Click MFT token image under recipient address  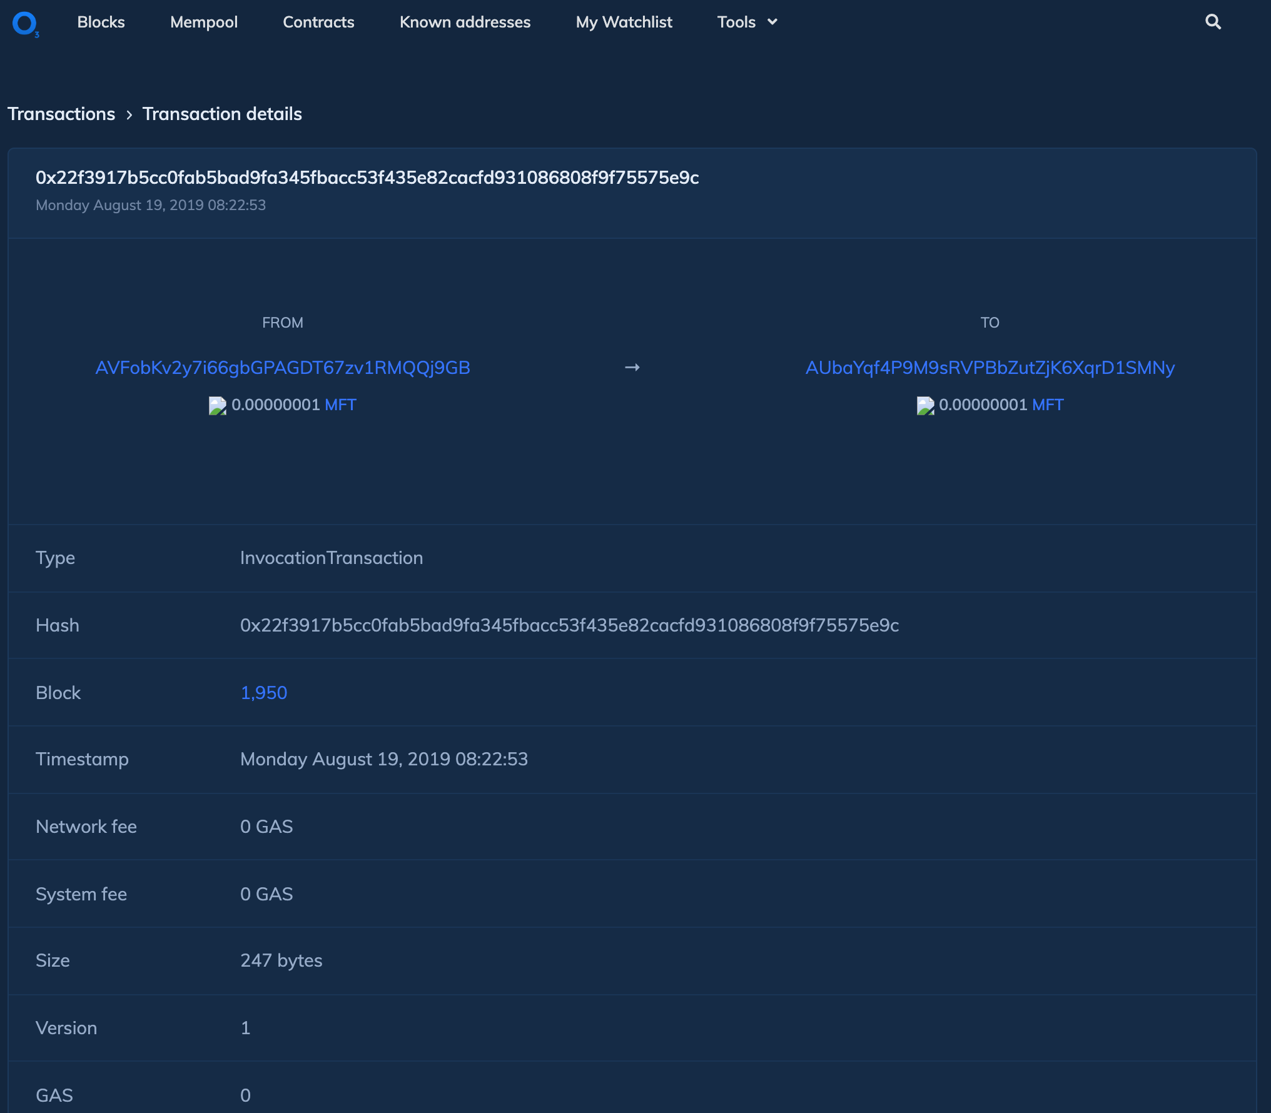[925, 405]
